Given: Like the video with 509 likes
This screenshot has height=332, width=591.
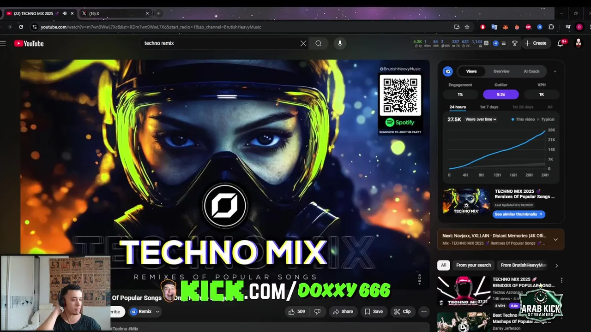Looking at the screenshot, I should (x=296, y=312).
